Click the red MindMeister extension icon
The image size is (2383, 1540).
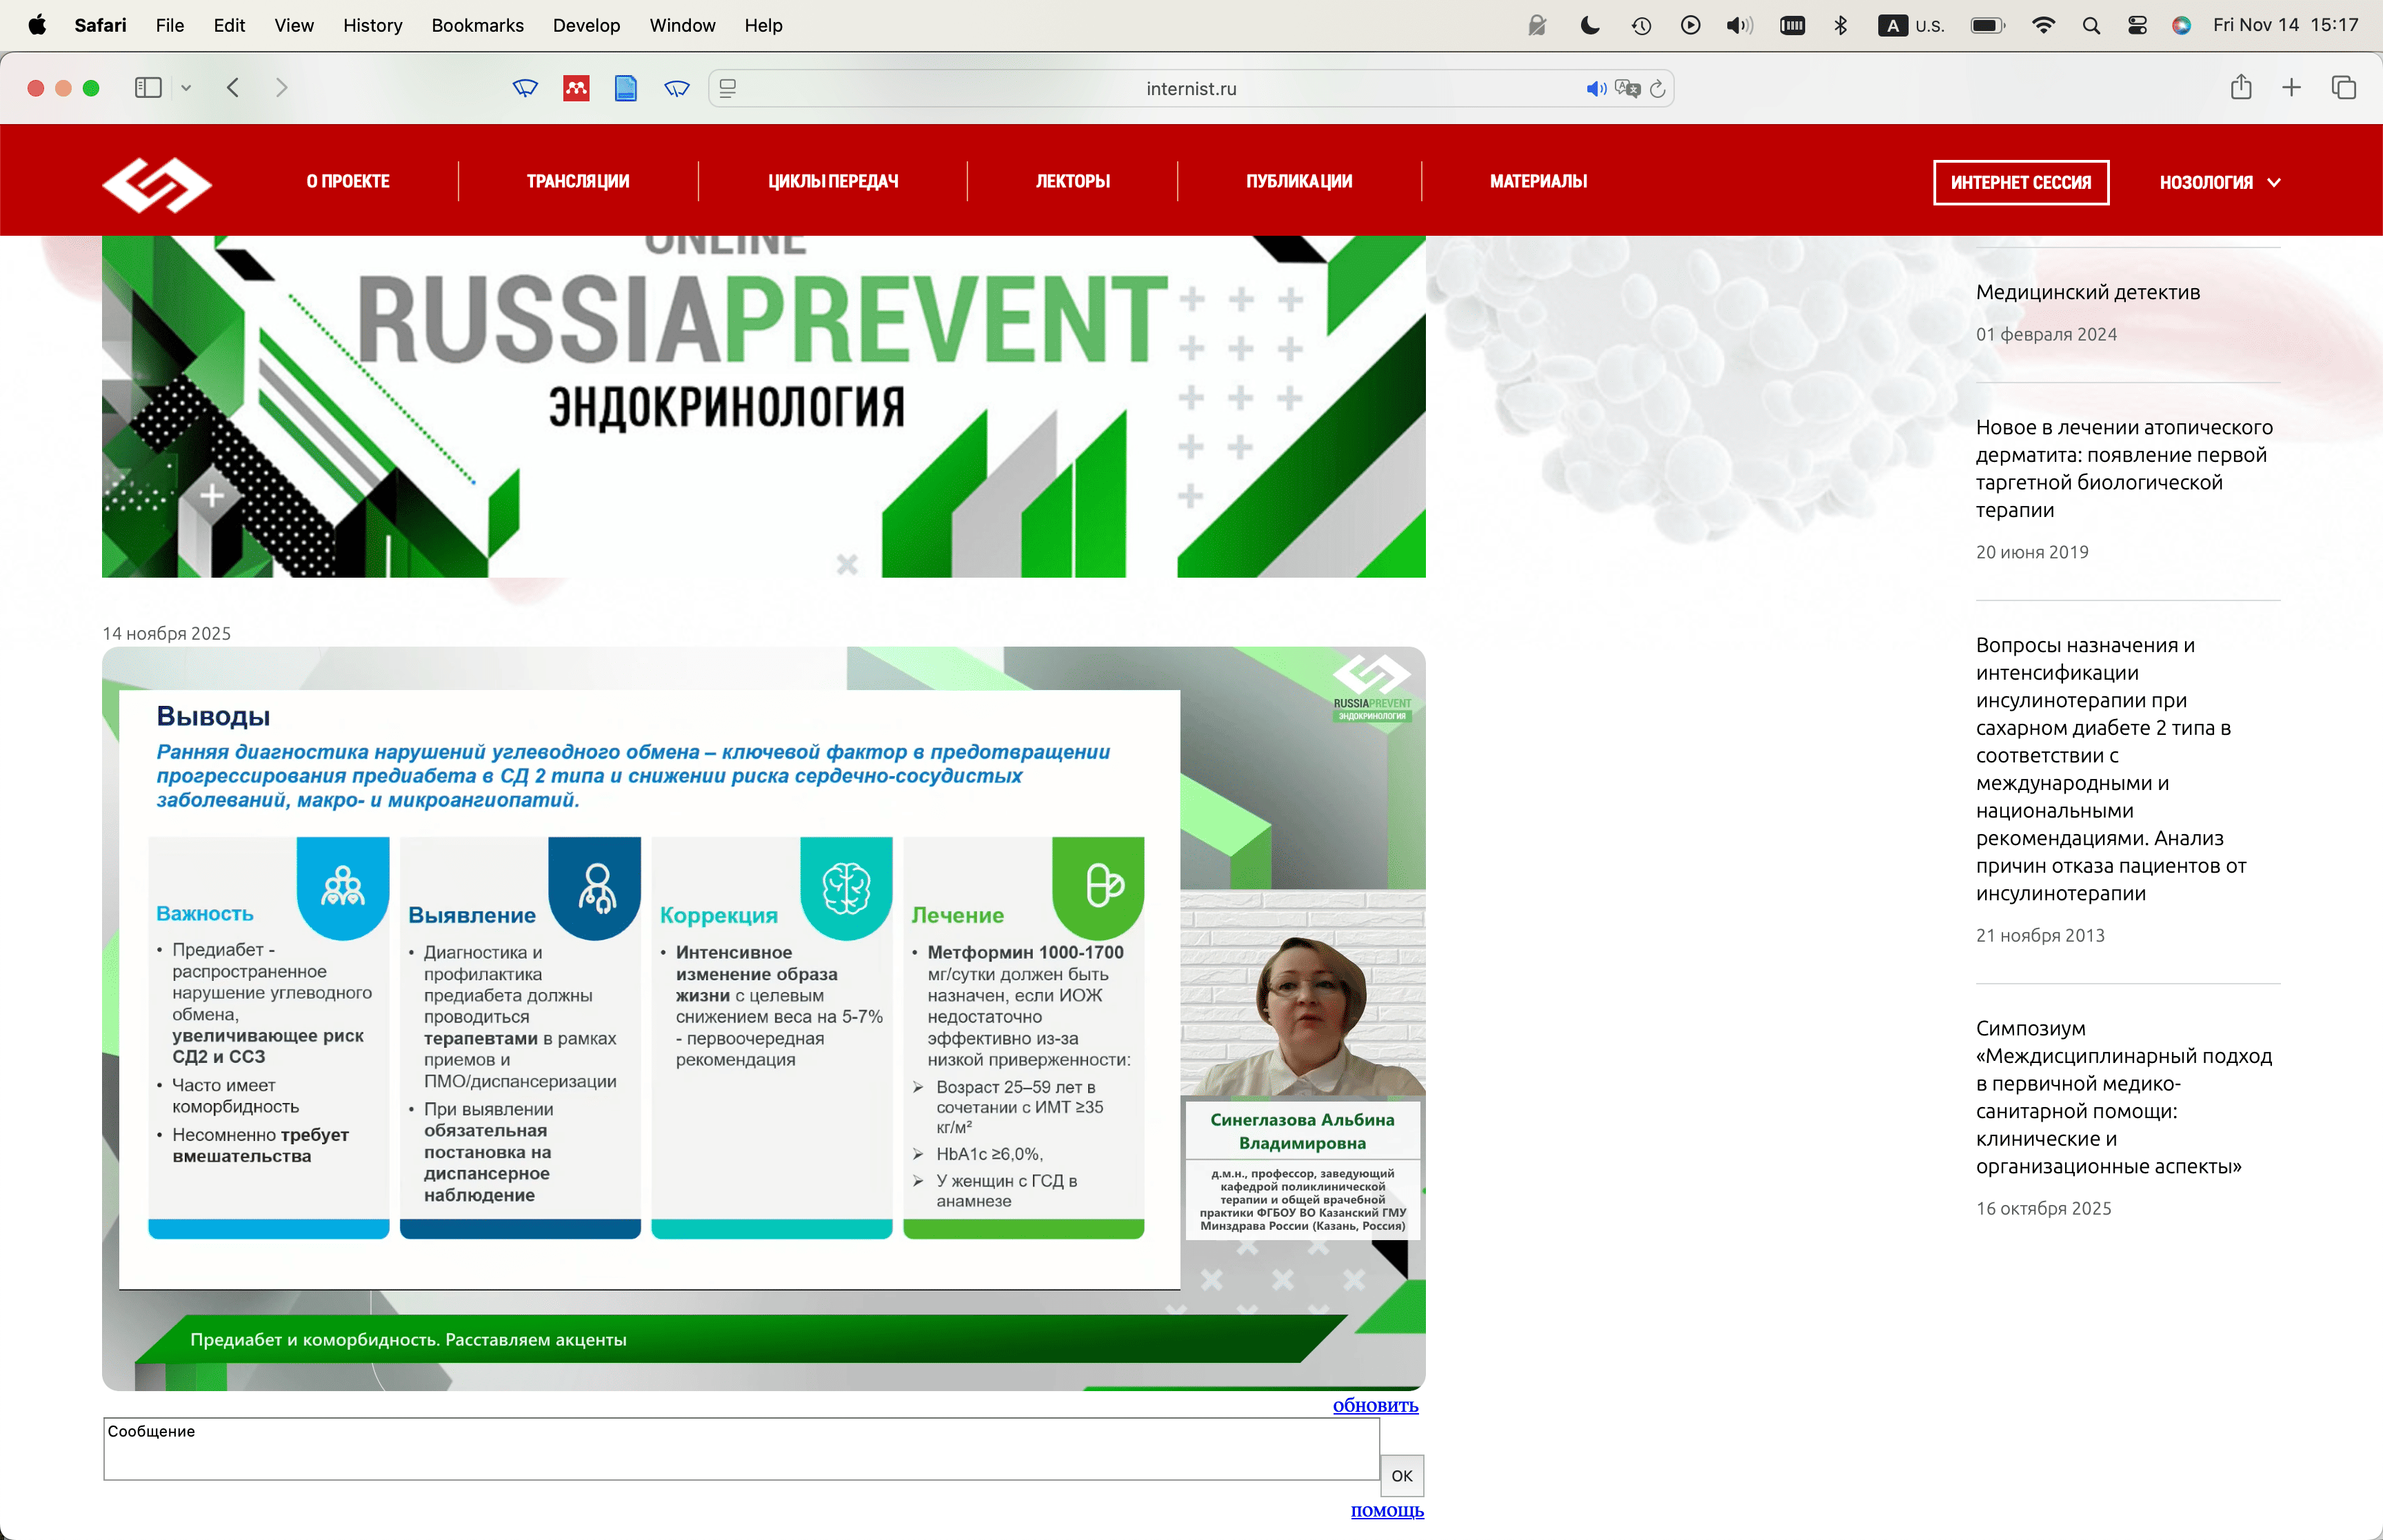[x=576, y=88]
